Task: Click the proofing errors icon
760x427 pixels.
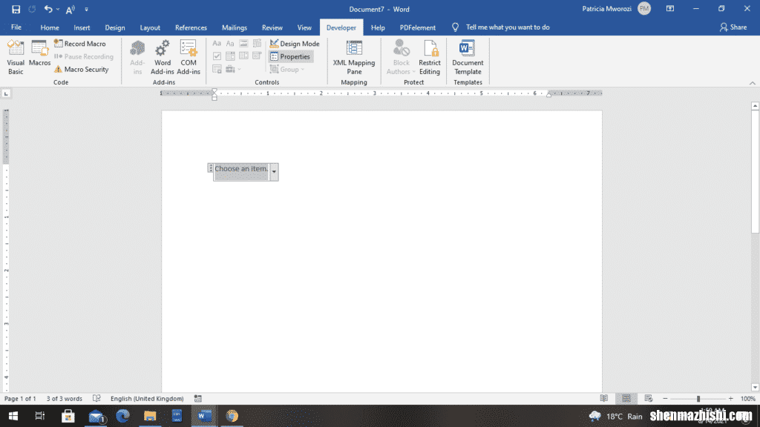Action: [x=96, y=398]
